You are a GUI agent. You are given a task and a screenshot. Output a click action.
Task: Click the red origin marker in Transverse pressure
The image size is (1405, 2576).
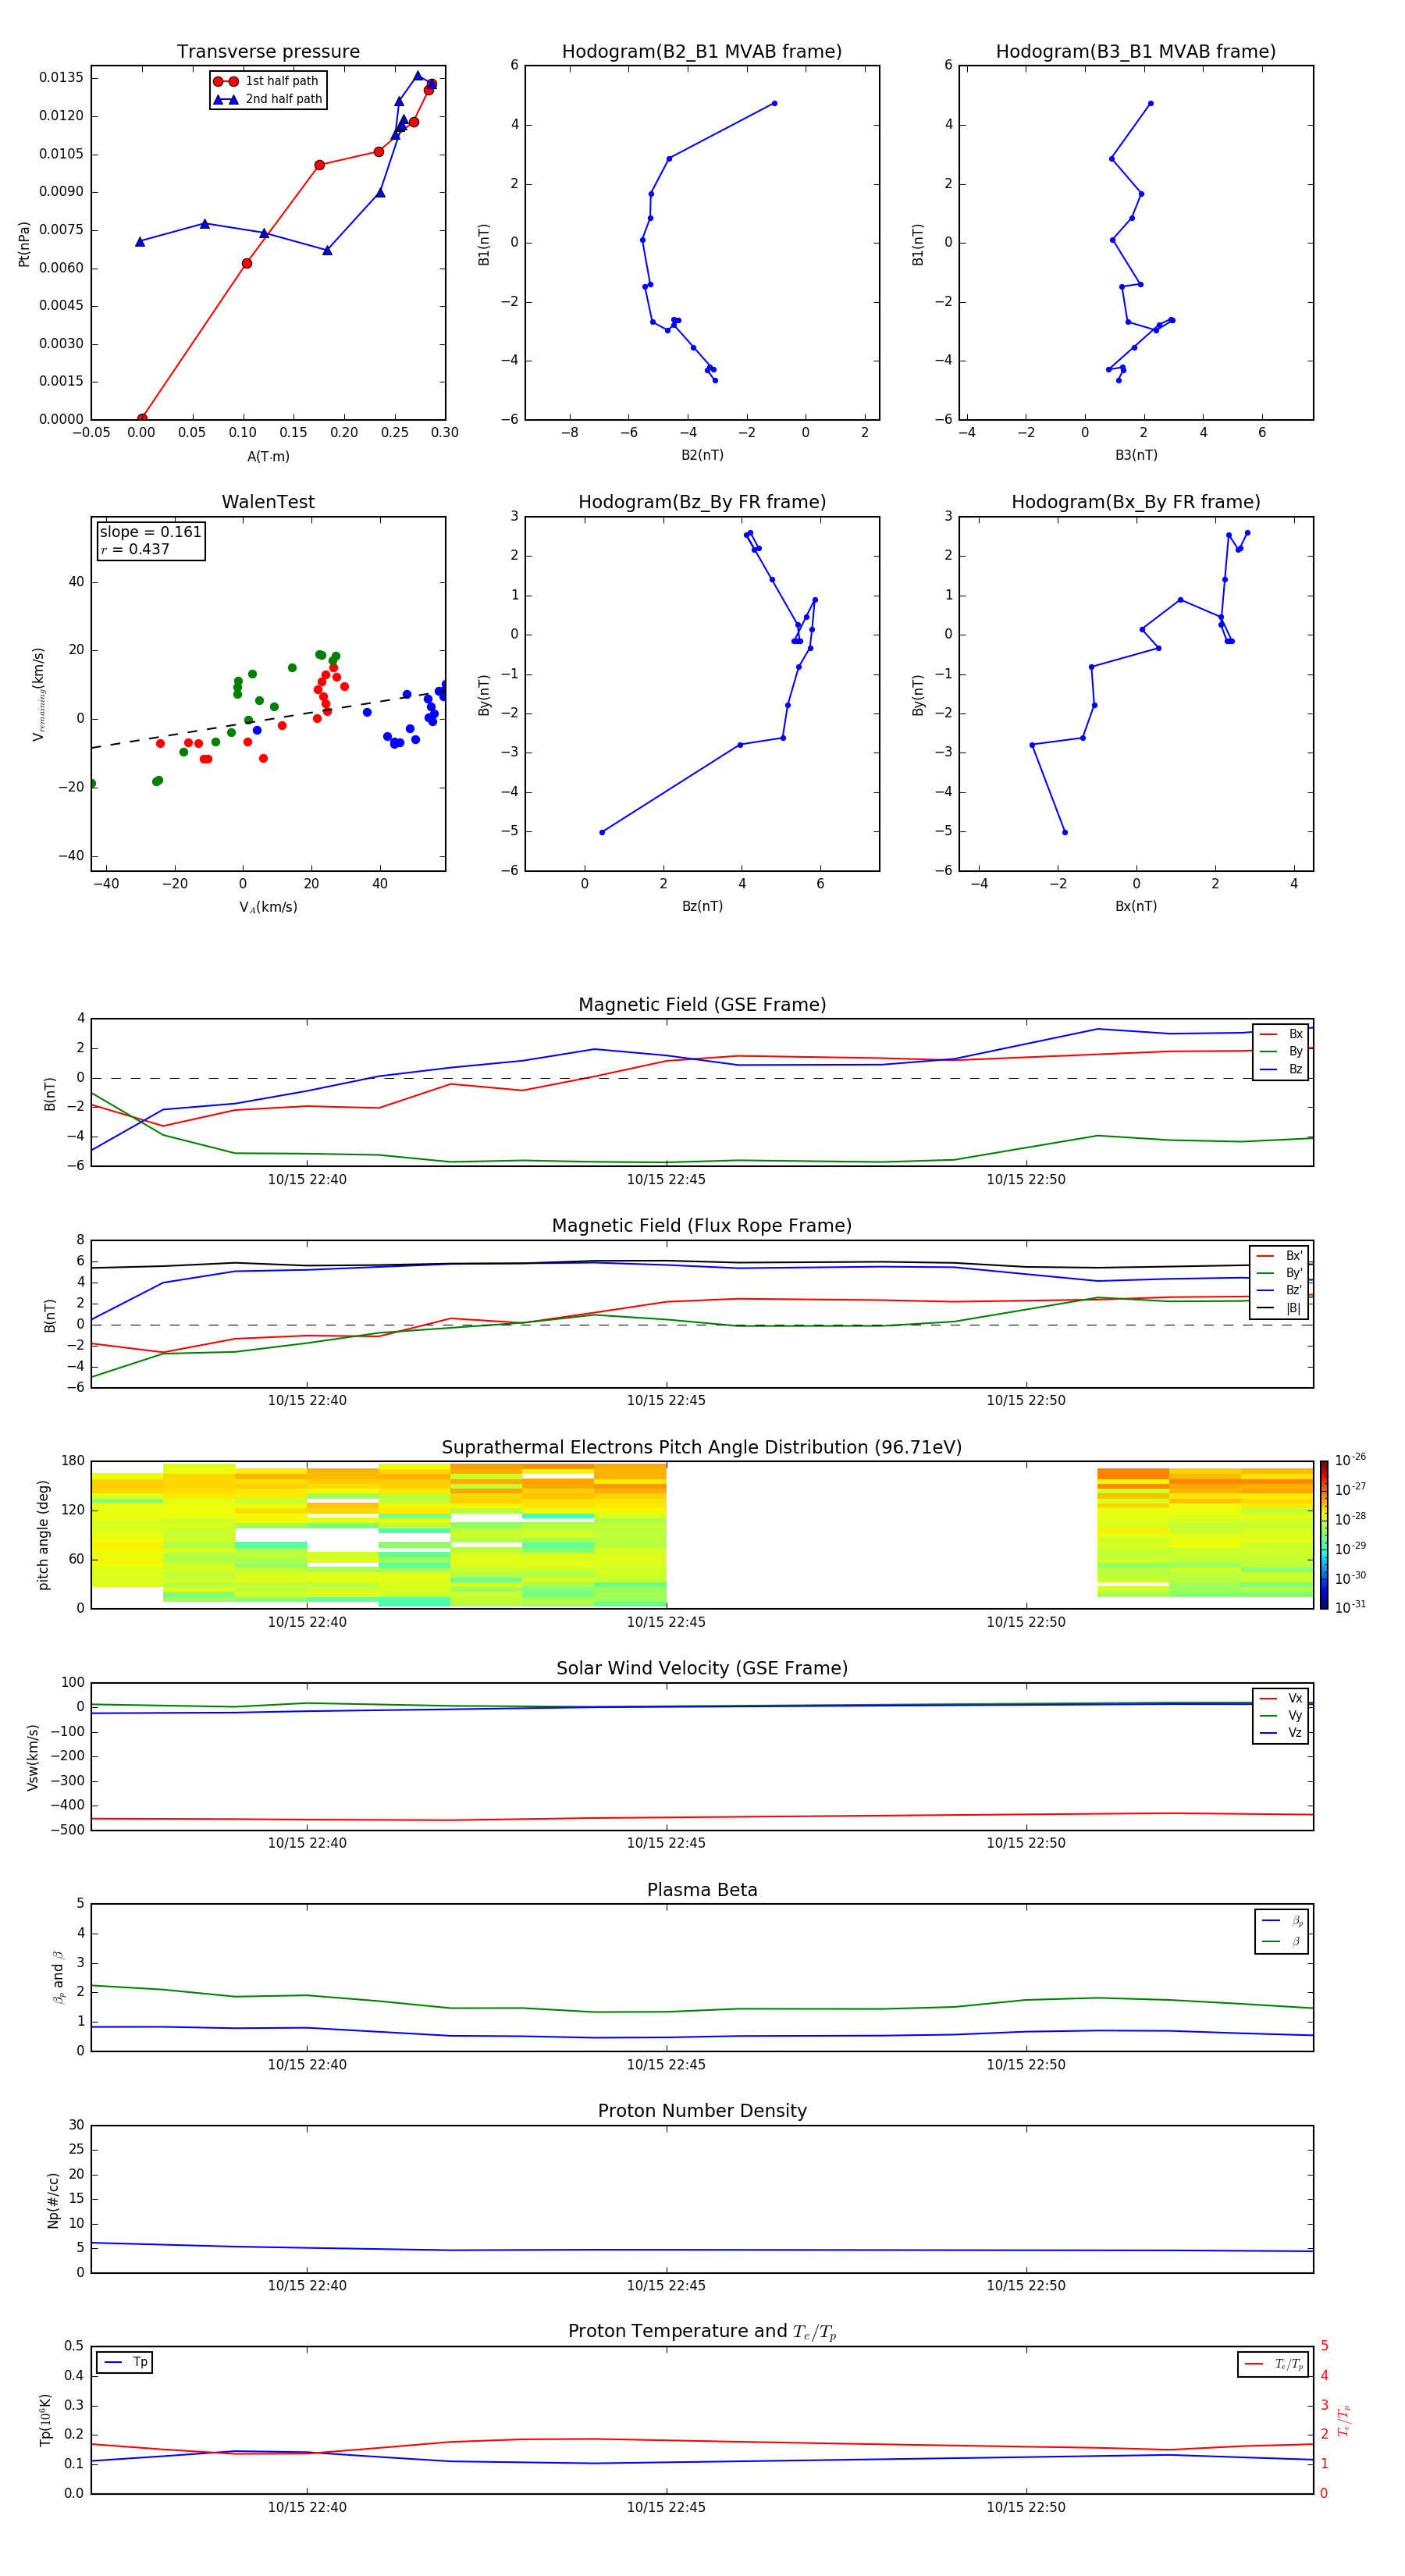pos(142,419)
